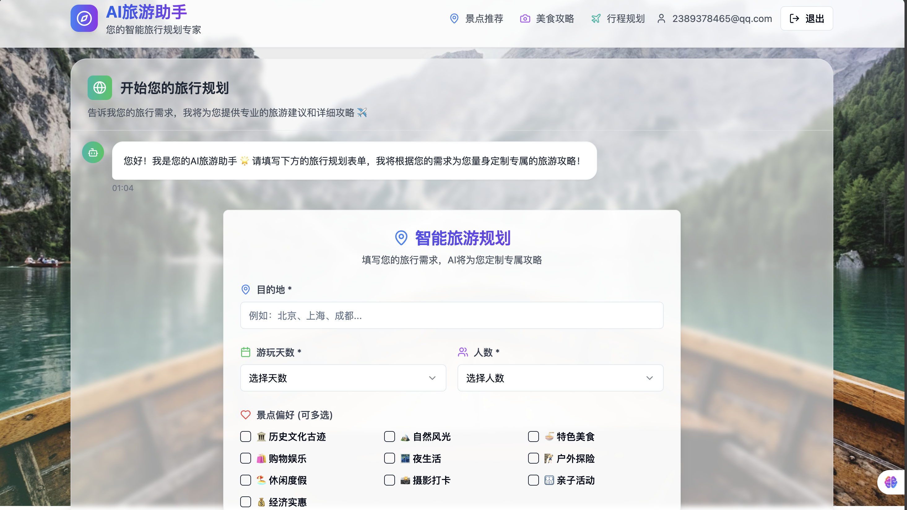Check the 经济实惠 checkbox
This screenshot has height=510, width=907.
245,502
